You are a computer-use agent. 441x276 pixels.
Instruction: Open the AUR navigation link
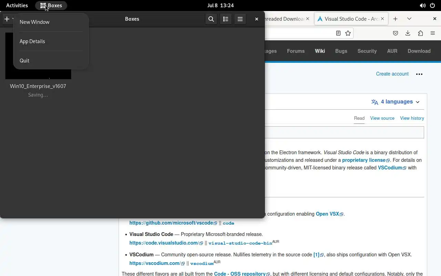coord(392,51)
